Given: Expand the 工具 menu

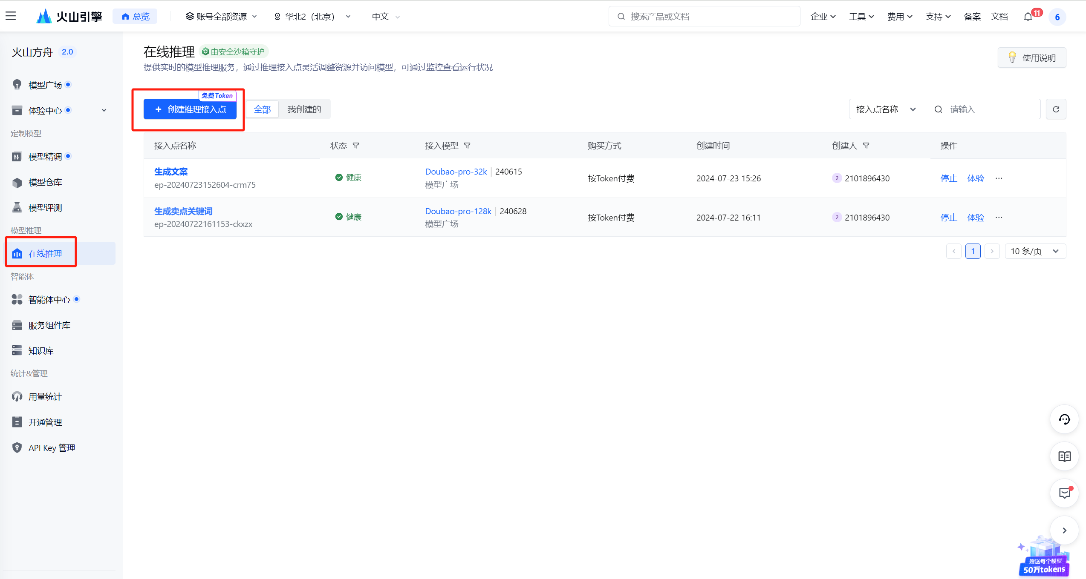Looking at the screenshot, I should (x=861, y=17).
